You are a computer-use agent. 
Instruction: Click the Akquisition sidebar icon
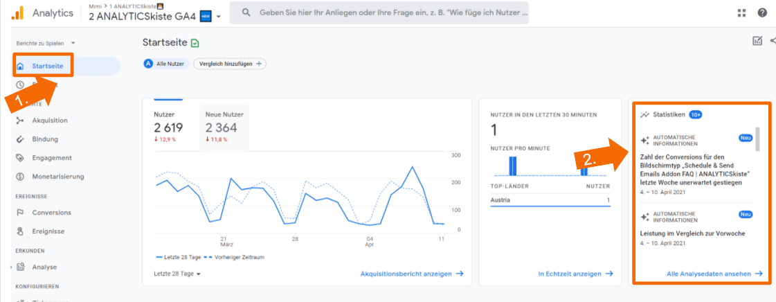(20, 121)
